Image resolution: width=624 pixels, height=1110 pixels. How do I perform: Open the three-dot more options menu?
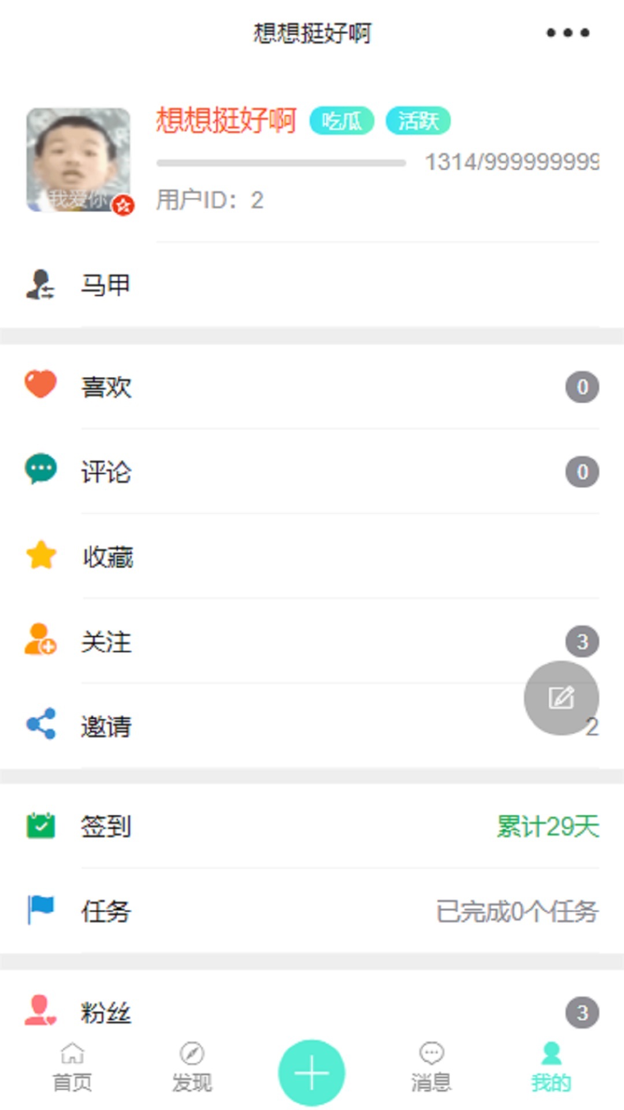tap(568, 33)
